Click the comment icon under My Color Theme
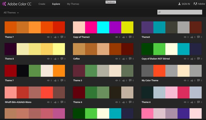Image resolution: width=206 pixels, height=120 pixels. tap(198, 80)
